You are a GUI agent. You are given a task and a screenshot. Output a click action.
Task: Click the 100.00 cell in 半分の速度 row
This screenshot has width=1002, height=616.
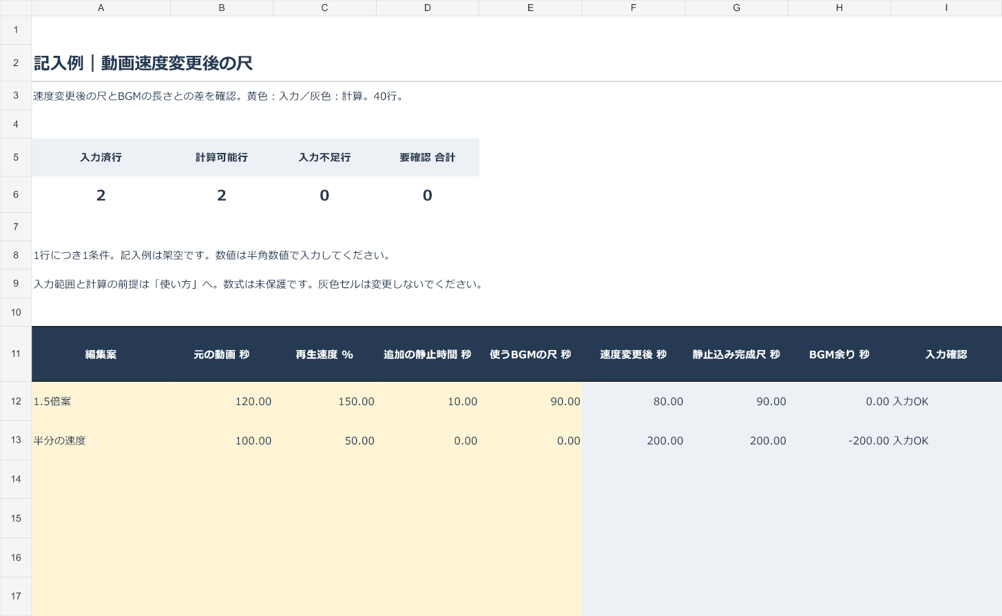click(221, 440)
